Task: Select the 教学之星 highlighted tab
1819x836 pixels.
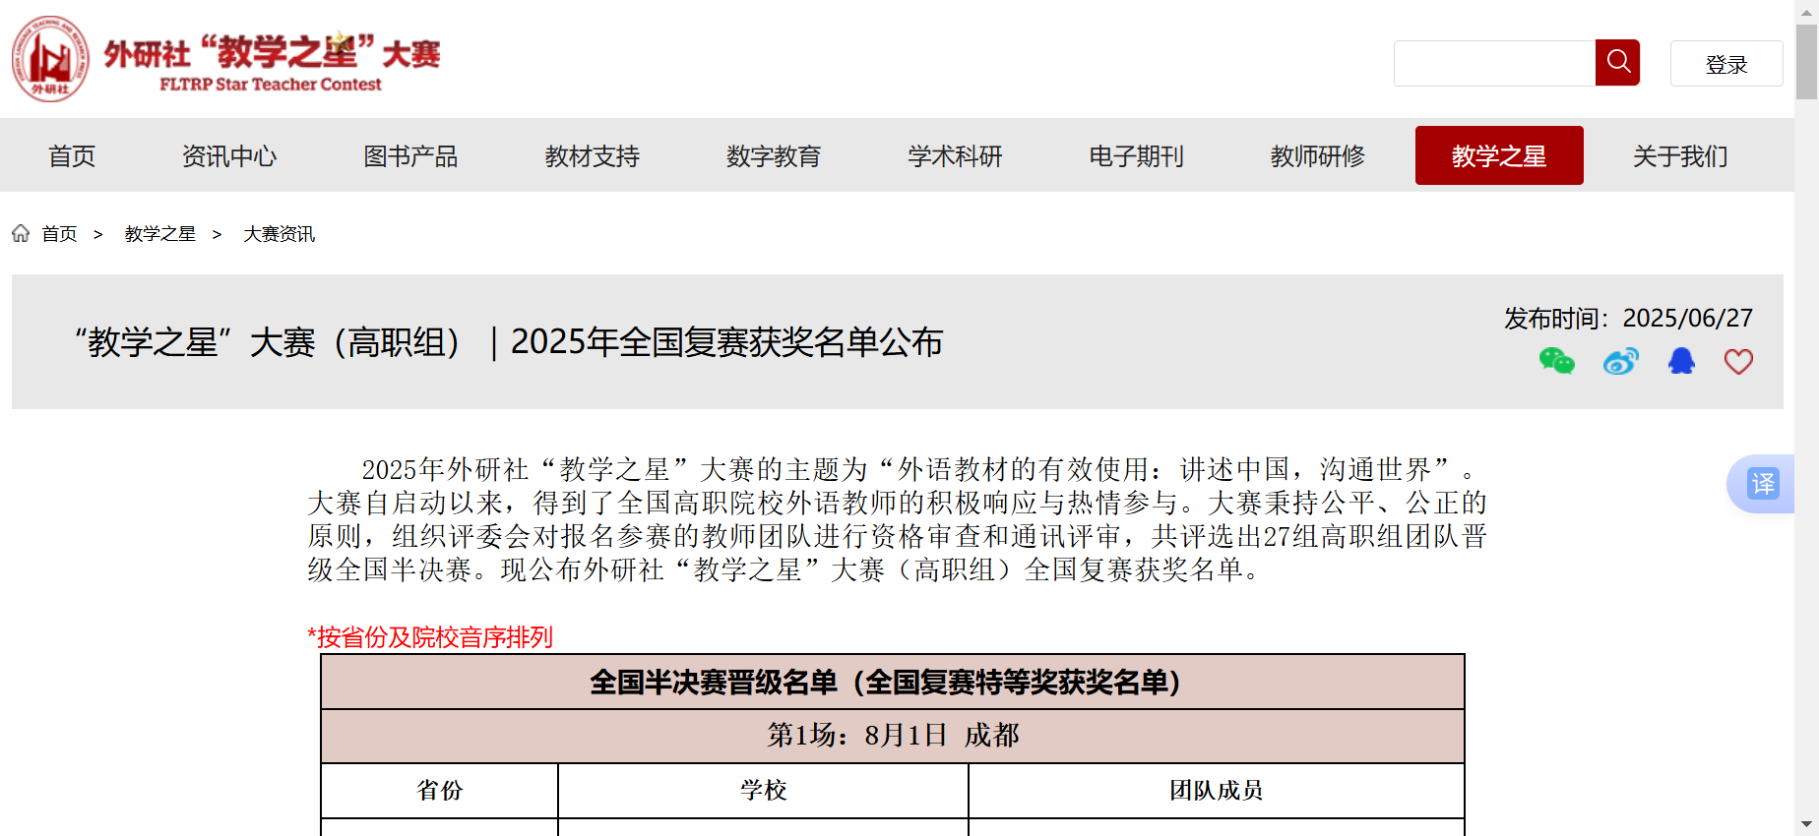Action: pos(1498,156)
